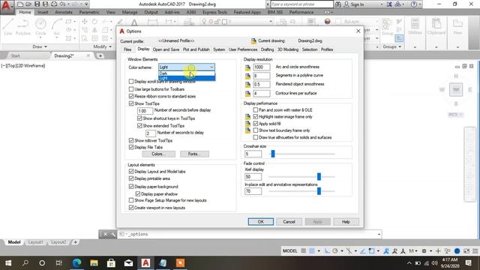Viewport: 480px width, 270px height.
Task: Click the Plot printer icon in quick access toolbar
Action: tap(54, 4)
